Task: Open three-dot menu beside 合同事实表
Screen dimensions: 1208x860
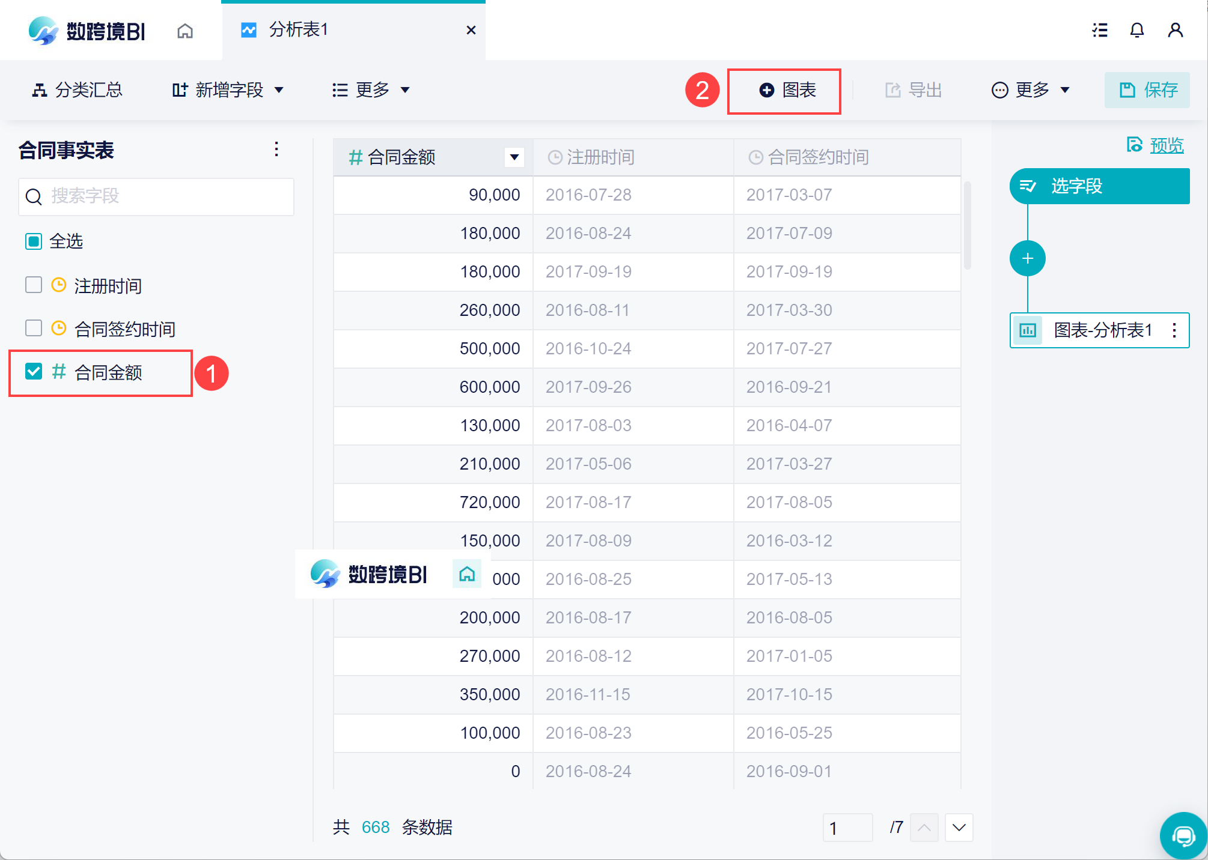Action: [x=276, y=149]
